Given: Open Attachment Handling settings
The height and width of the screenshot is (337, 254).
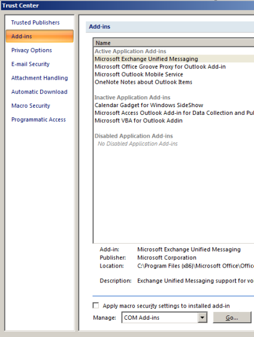Looking at the screenshot, I should (x=40, y=78).
